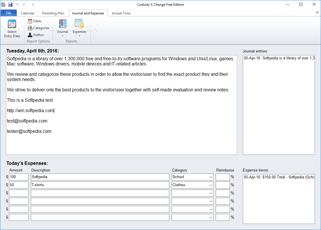Open the last row's empty category dropdown
321x230 pixels.
[211, 217]
